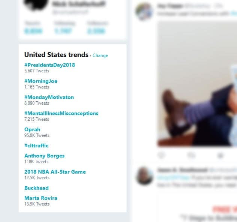Open the profile's Tweets count
This screenshot has width=237, height=222.
pos(33,28)
